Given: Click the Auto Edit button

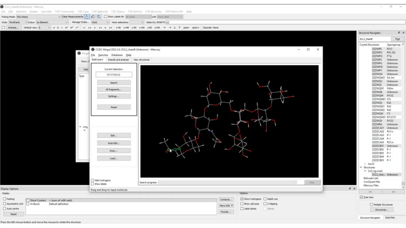Looking at the screenshot, I should click(x=114, y=143).
